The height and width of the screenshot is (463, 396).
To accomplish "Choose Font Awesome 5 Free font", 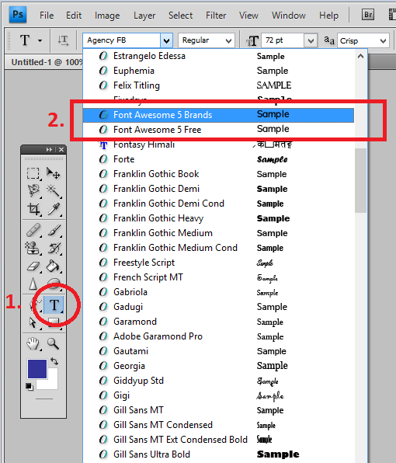I will coord(218,130).
